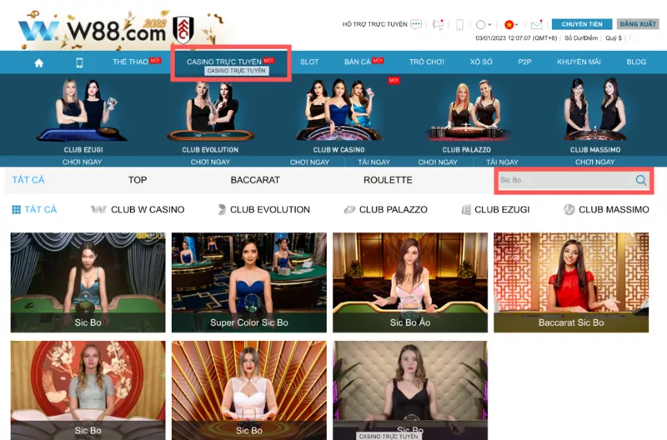
Task: Open the Super Color Sic Bo game
Action: (248, 282)
